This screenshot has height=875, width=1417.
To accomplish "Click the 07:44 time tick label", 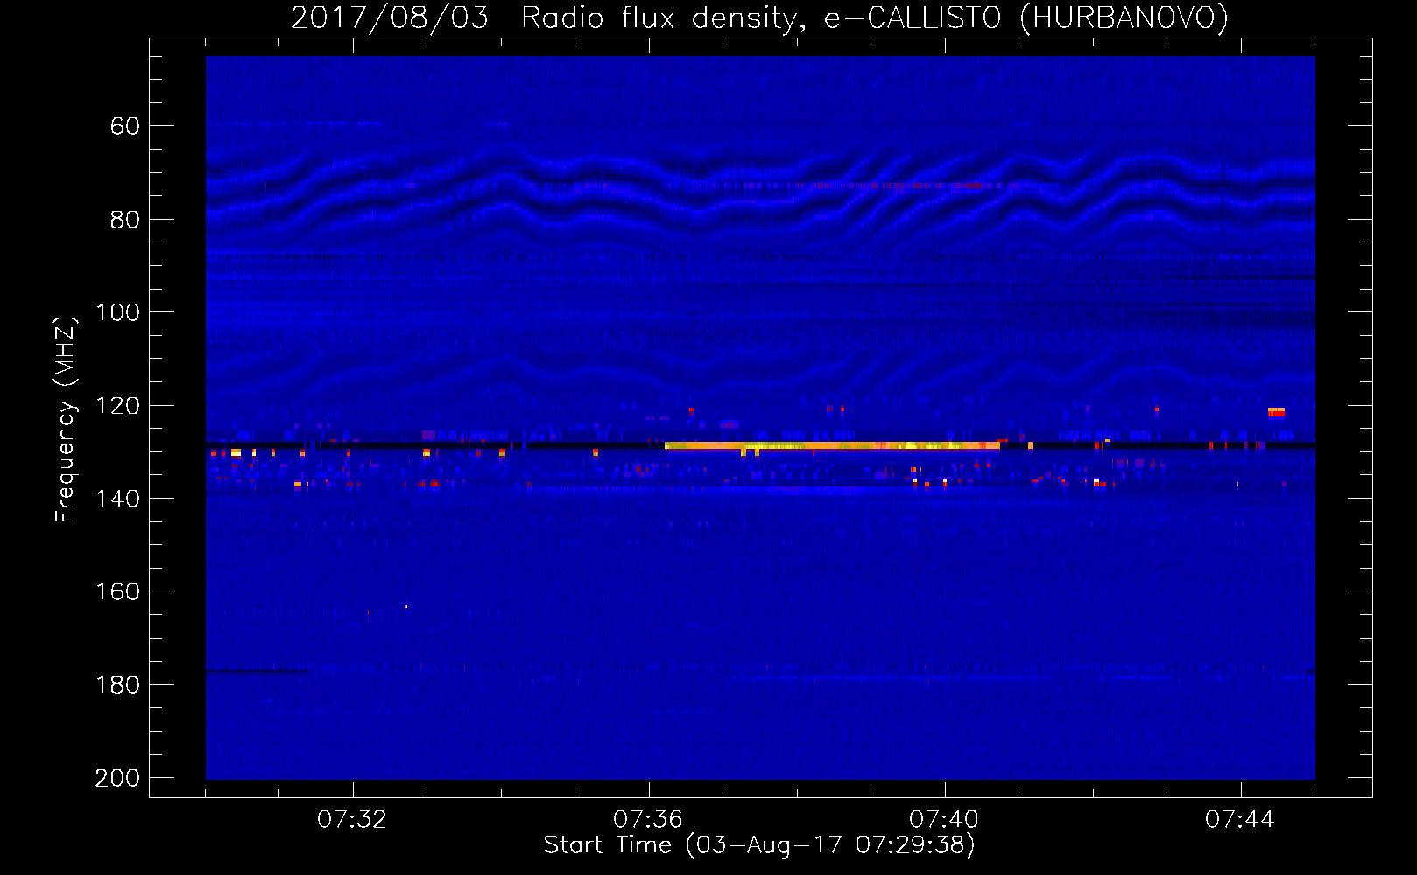I will 1240,820.
